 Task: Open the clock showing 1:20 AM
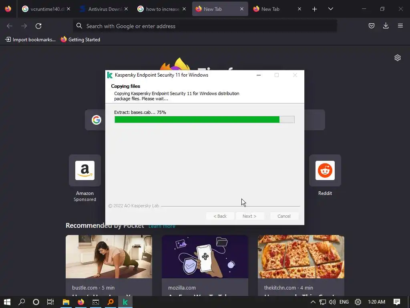[376, 302]
